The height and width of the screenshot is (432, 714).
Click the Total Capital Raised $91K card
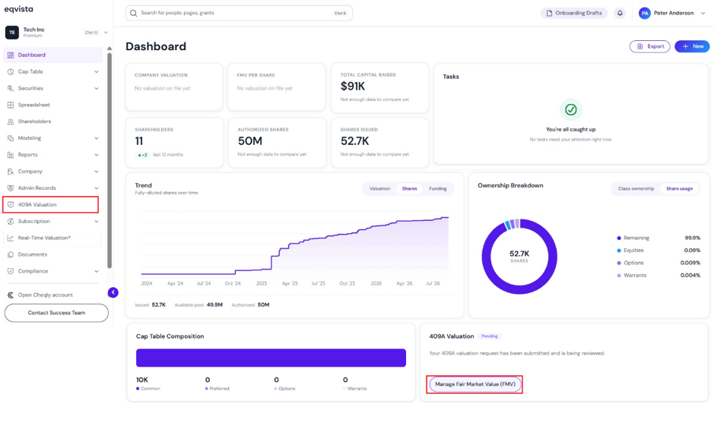pyautogui.click(x=379, y=88)
